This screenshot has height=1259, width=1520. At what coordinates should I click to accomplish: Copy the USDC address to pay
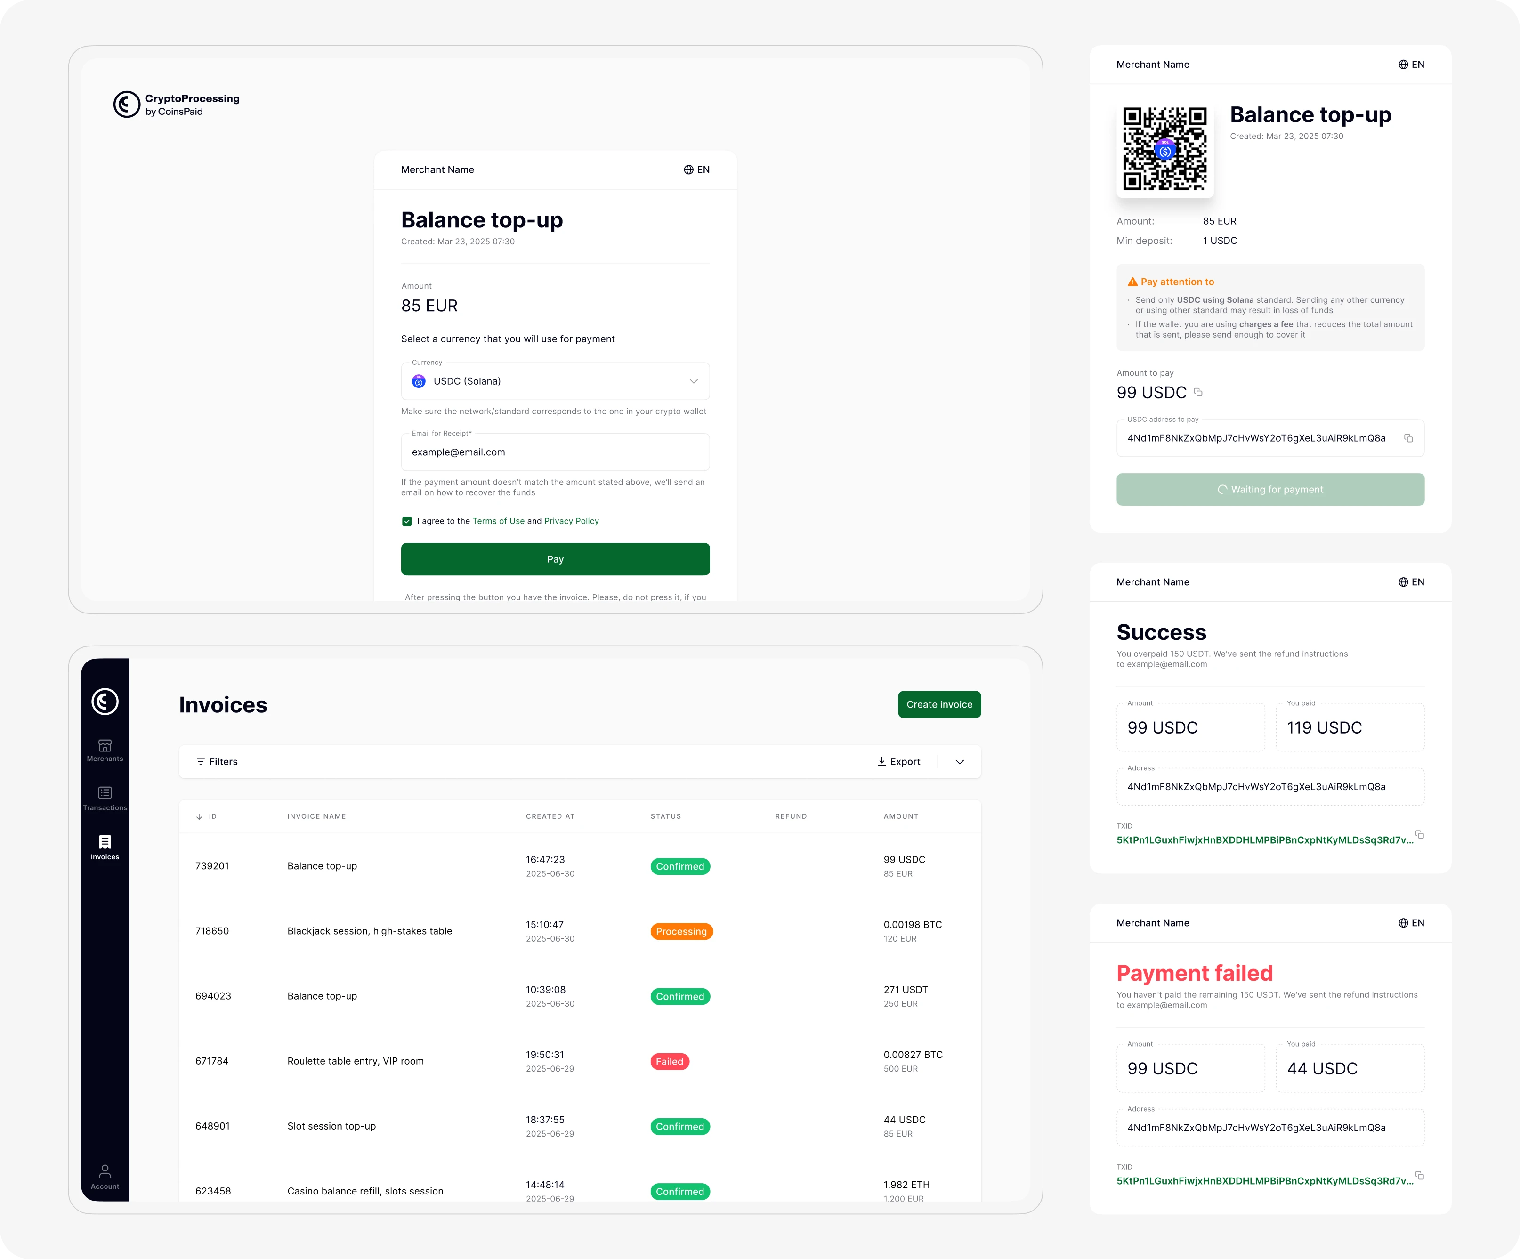pyautogui.click(x=1408, y=438)
